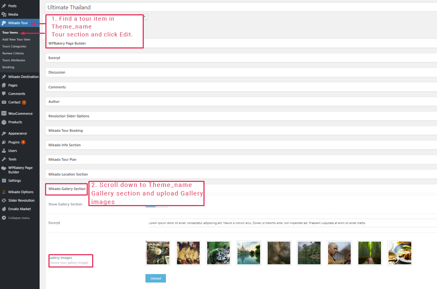Select the bamboo forest gallery thumbnail
This screenshot has height=289, width=437.
point(369,253)
